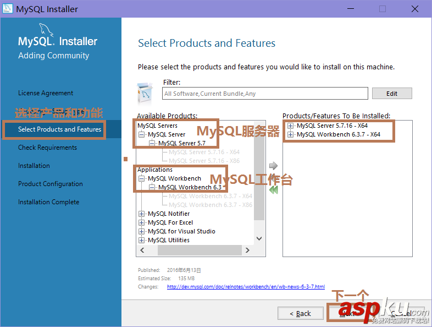Expand the MySQL Utilities node

141,241
